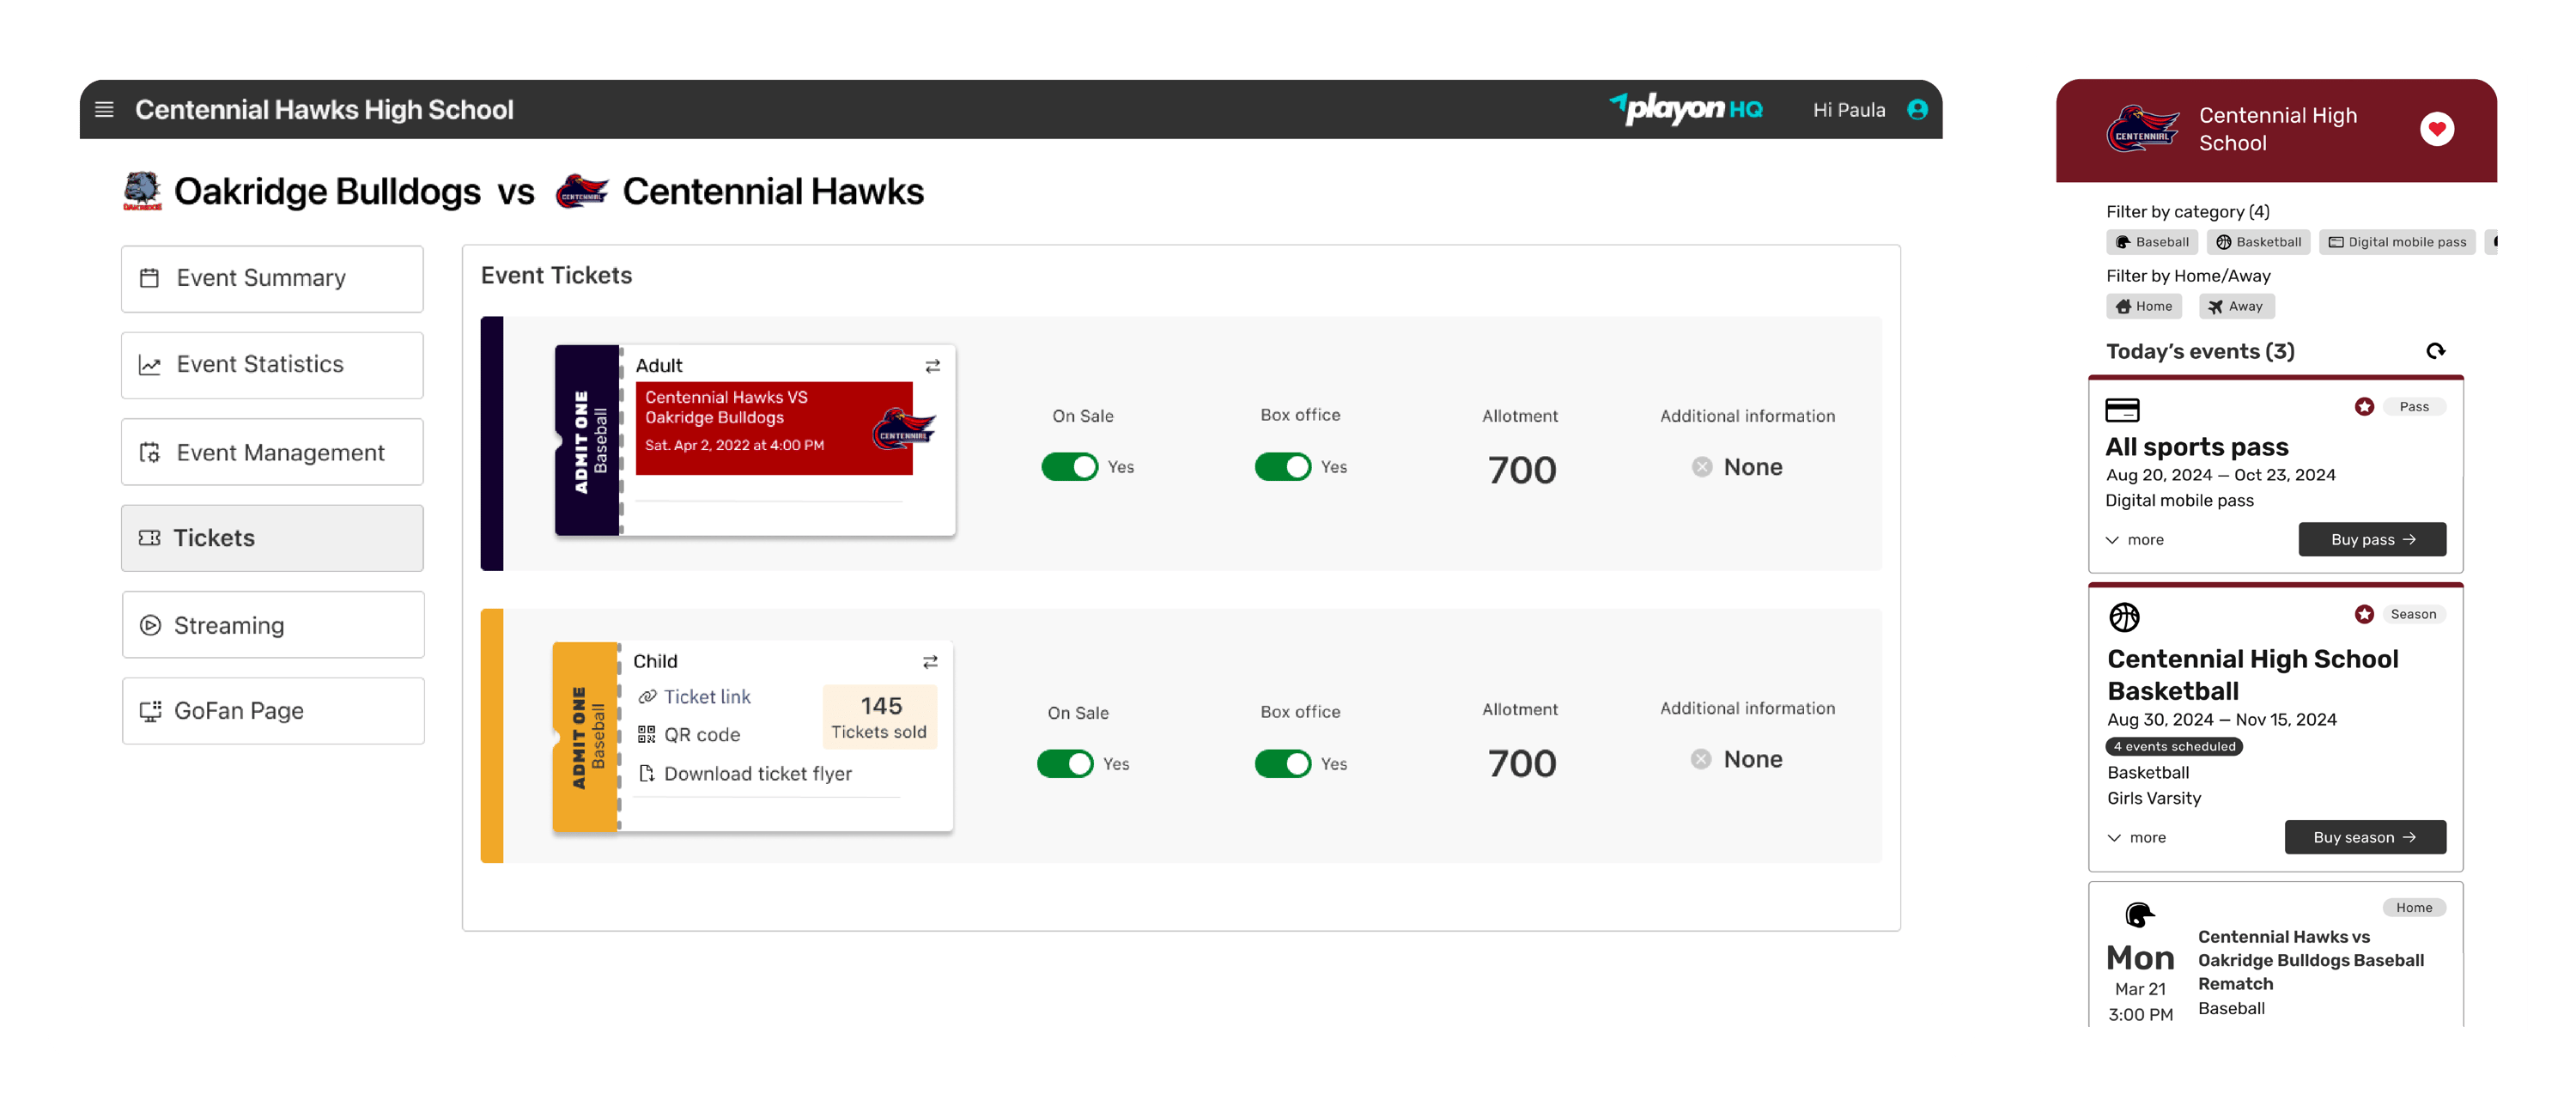This screenshot has height=1106, width=2576.
Task: Filter events by Baseball category
Action: (2152, 242)
